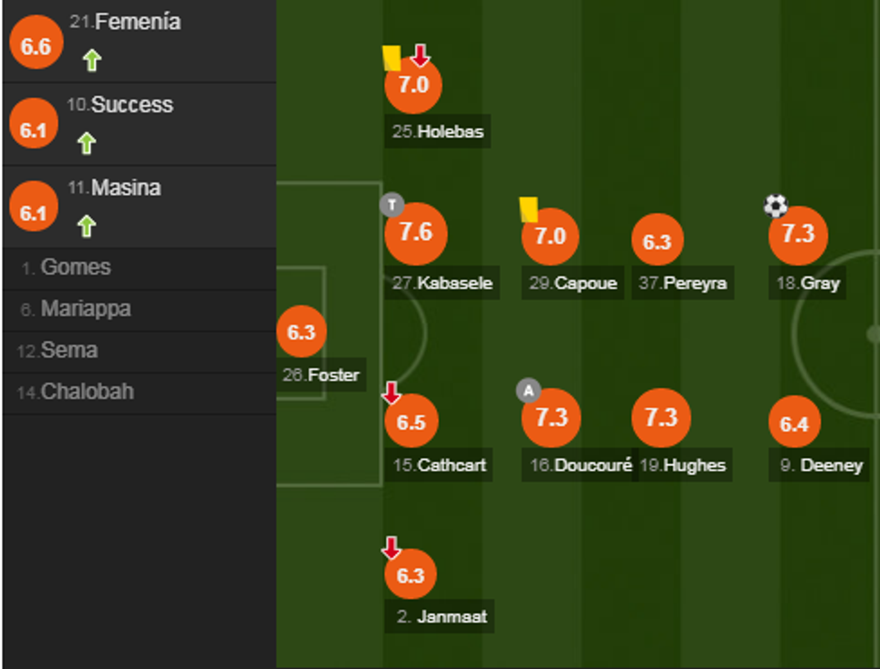
Task: Choose Sema from the bench list
Action: tap(69, 350)
